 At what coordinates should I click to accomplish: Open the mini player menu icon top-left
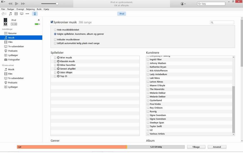tap(3, 2)
